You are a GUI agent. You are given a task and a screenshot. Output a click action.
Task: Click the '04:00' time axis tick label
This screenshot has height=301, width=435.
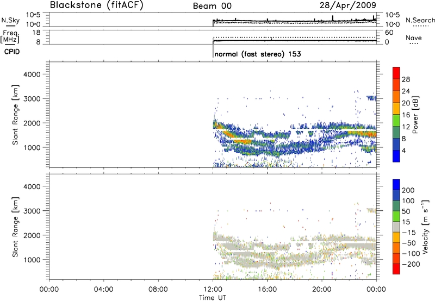pyautogui.click(x=103, y=290)
